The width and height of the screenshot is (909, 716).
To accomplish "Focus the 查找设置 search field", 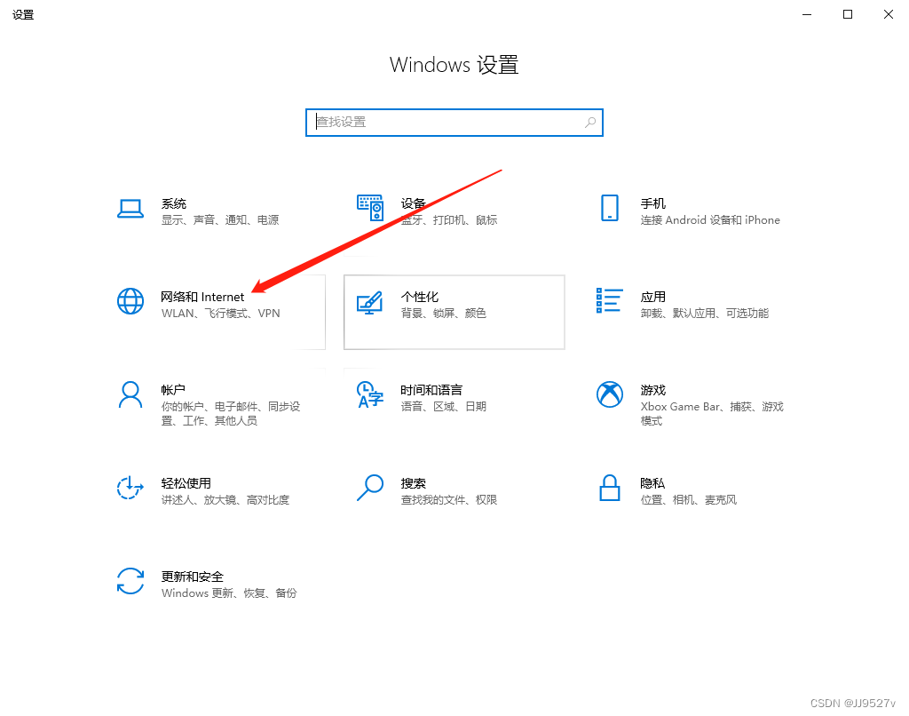I will coord(454,123).
